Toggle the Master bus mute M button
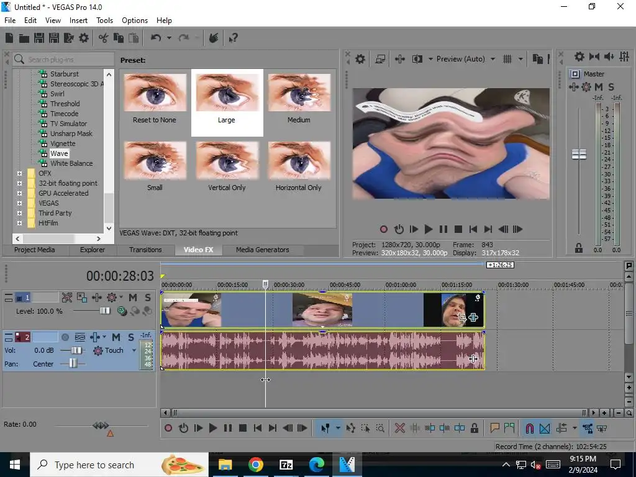The height and width of the screenshot is (477, 636). [x=598, y=87]
